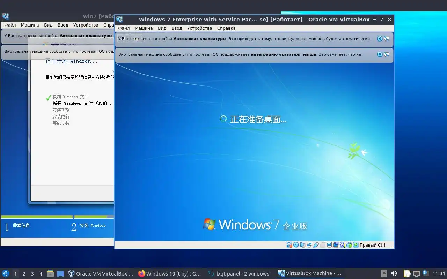Open the audio indicator in VM status bar

click(x=302, y=245)
